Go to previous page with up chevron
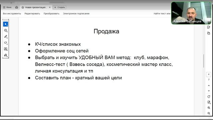This screenshot has height=120, width=213. 209,86
